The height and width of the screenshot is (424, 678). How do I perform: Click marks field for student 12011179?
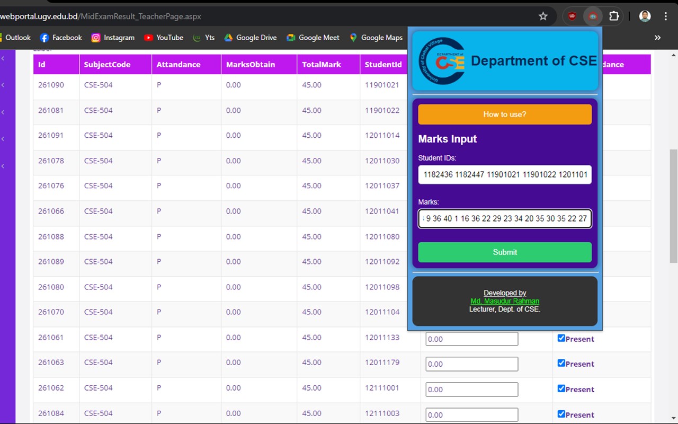[472, 364]
